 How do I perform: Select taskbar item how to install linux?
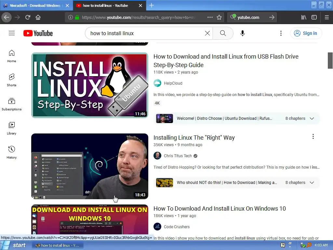tap(58, 245)
